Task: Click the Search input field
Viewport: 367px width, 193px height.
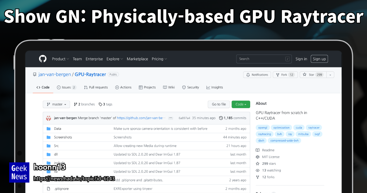Action: click(x=264, y=59)
